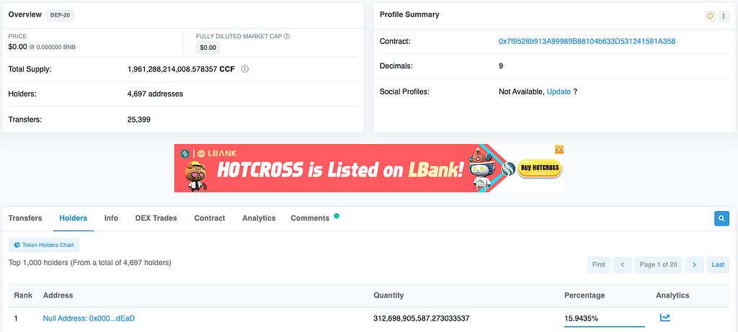This screenshot has height=332, width=738.
Task: Open the Null Address holder link
Action: (x=89, y=318)
